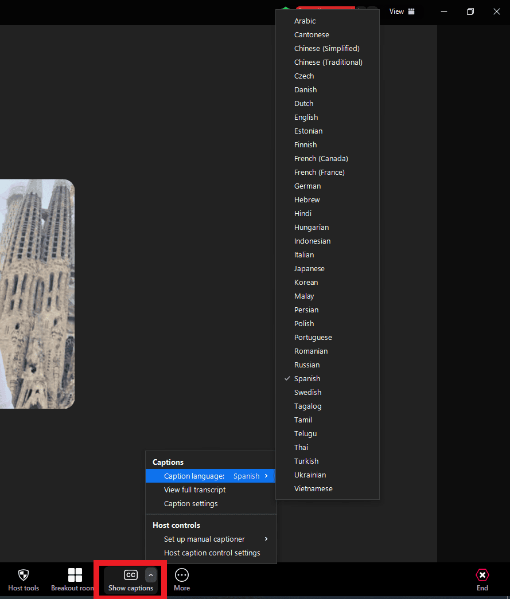Open Caption settings menu entry
Image resolution: width=510 pixels, height=599 pixels.
(190, 504)
